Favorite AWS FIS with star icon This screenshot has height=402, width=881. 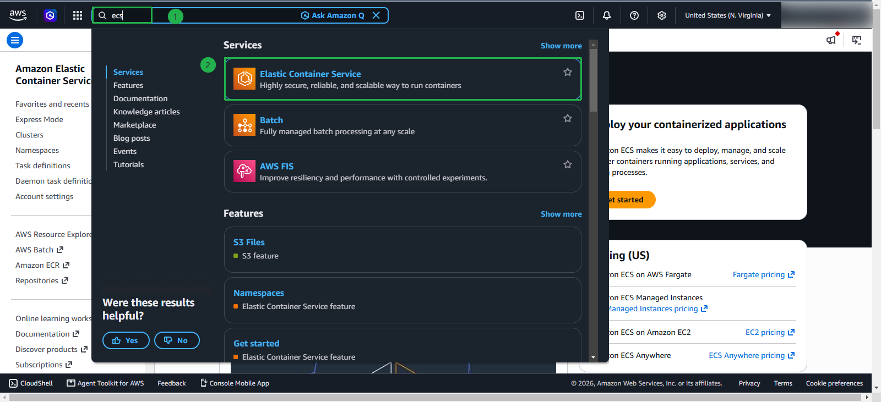point(568,164)
